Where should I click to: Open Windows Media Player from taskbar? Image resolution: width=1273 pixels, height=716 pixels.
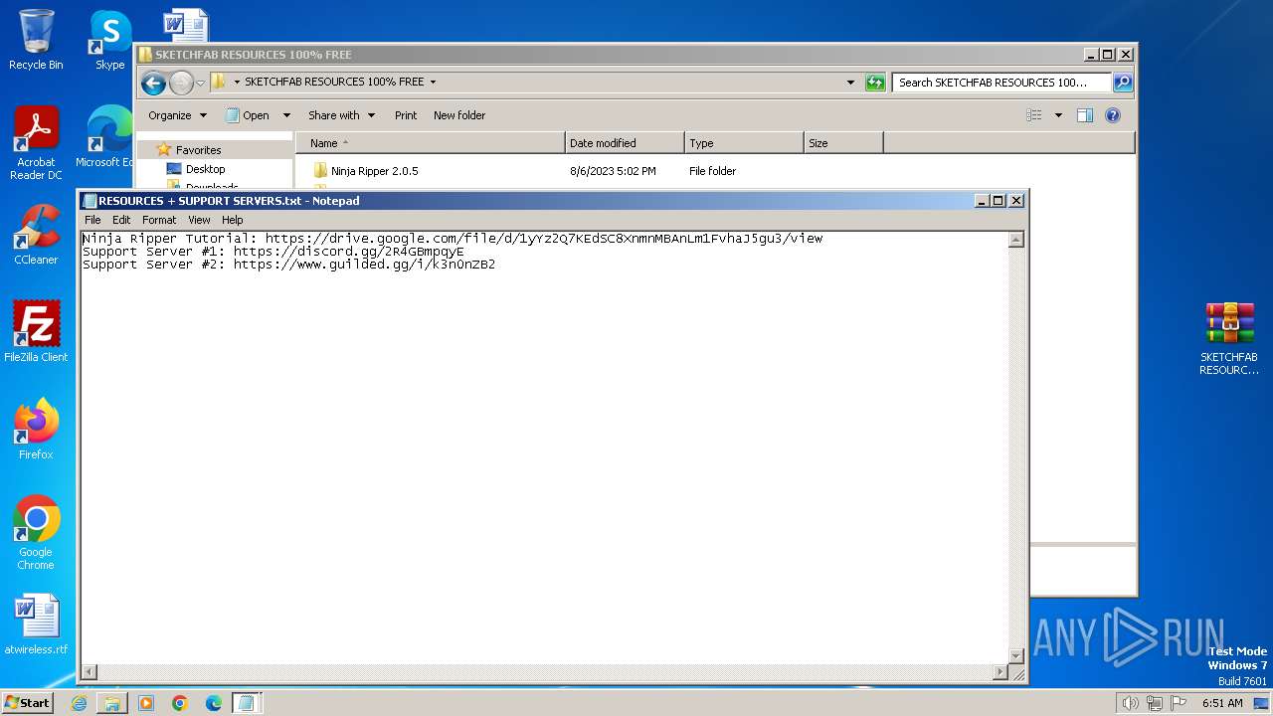(146, 703)
